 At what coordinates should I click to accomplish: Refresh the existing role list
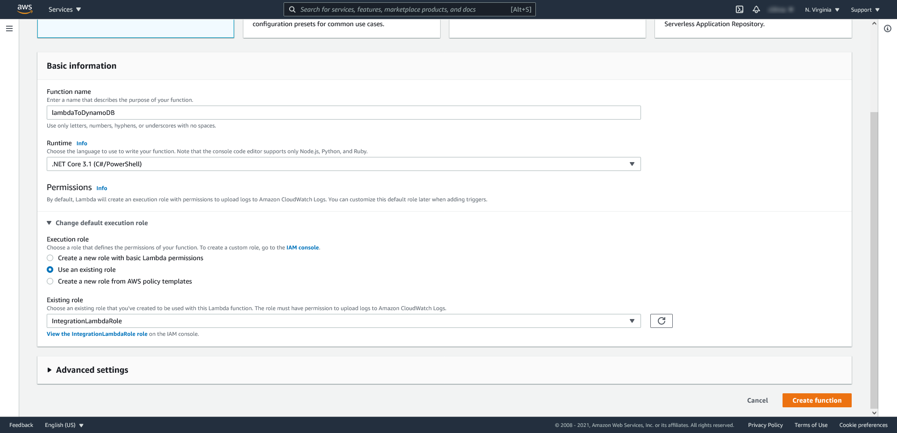[x=662, y=321]
